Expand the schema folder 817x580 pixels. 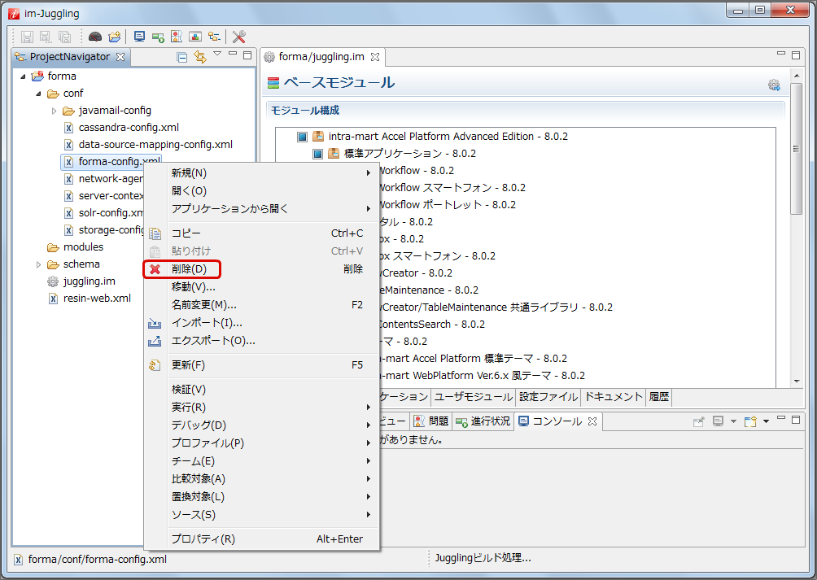pyautogui.click(x=38, y=264)
